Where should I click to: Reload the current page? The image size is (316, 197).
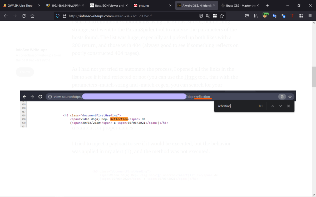pyautogui.click(x=24, y=16)
